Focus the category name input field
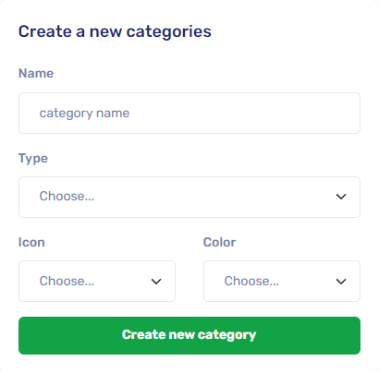 click(x=189, y=113)
